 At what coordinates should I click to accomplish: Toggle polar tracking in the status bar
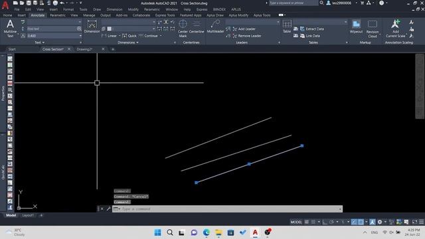[331, 222]
